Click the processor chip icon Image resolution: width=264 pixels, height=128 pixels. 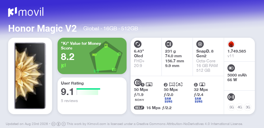pos(200,44)
